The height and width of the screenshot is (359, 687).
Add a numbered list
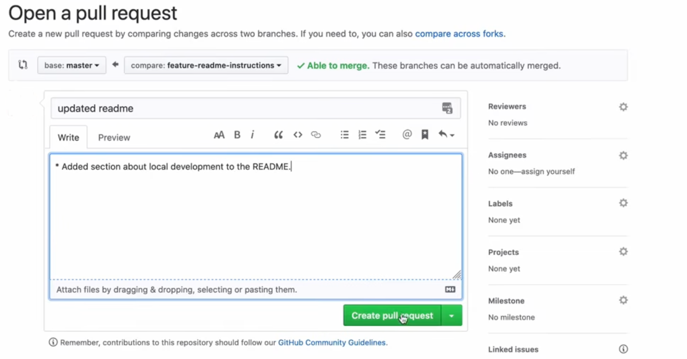362,135
